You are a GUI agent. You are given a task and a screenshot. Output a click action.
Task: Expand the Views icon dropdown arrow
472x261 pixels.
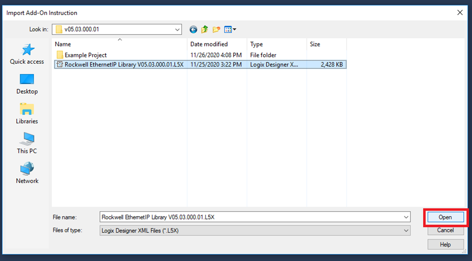point(234,29)
